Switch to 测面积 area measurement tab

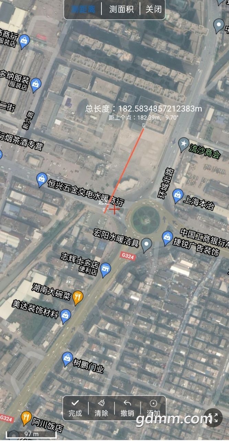pyautogui.click(x=121, y=9)
